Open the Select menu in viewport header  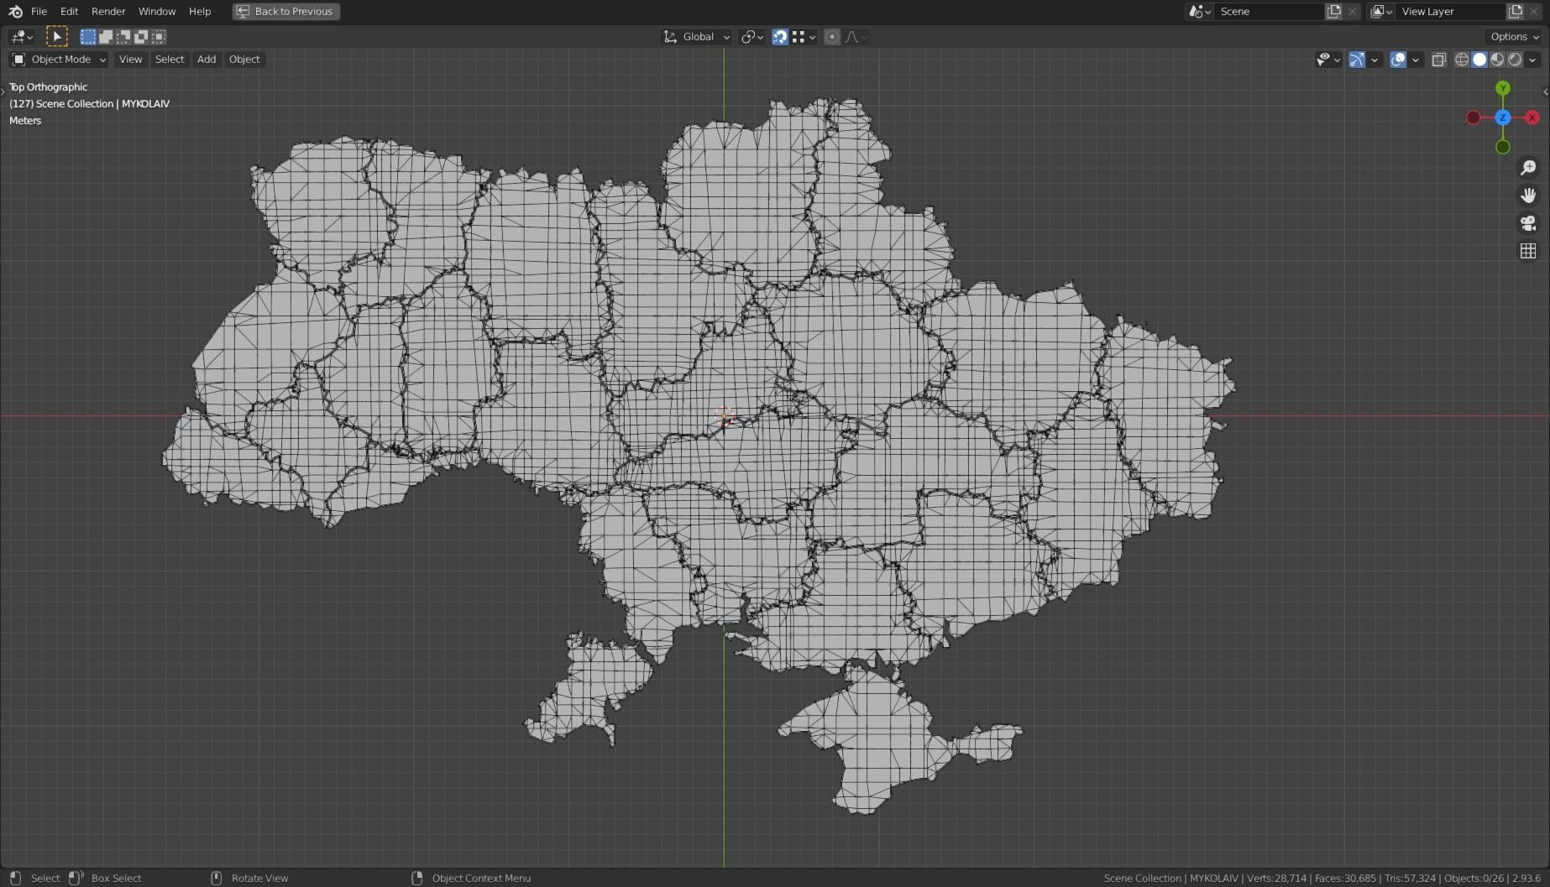(170, 59)
